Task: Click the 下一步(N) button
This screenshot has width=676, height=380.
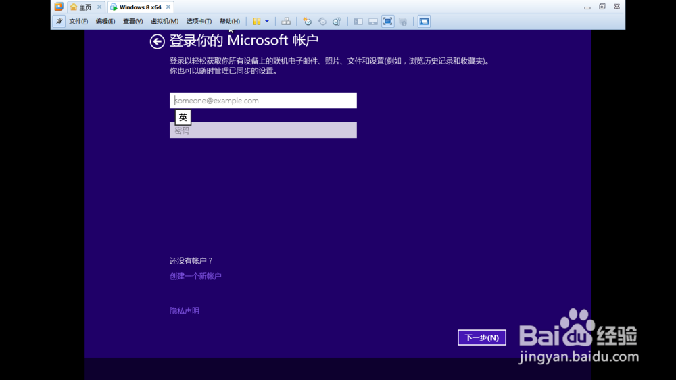Action: coord(481,337)
